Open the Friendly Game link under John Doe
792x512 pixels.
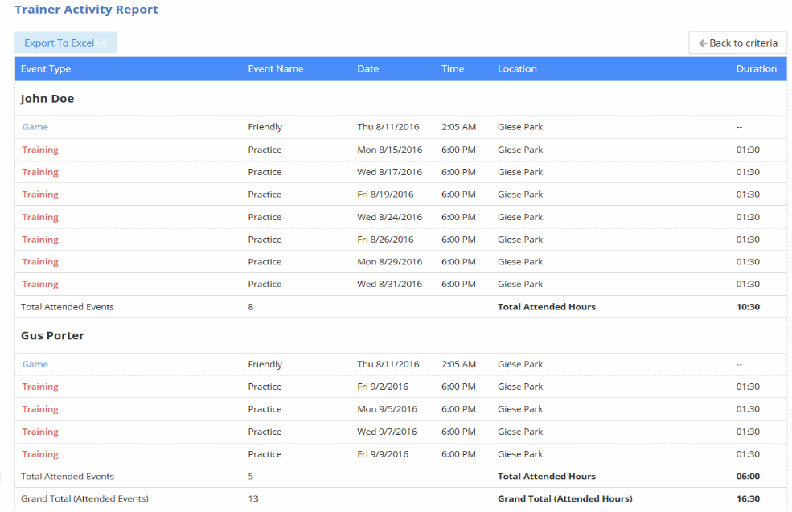click(35, 126)
